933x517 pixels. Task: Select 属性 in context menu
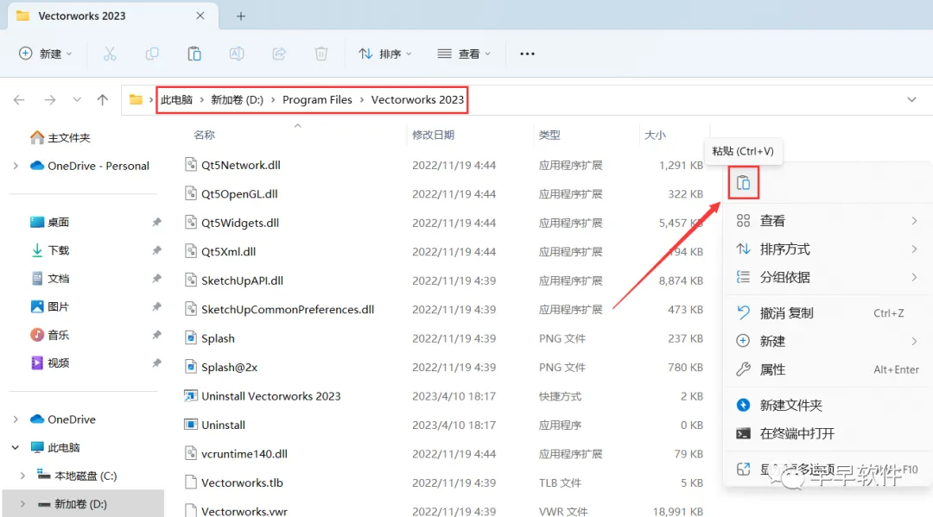tap(827, 369)
